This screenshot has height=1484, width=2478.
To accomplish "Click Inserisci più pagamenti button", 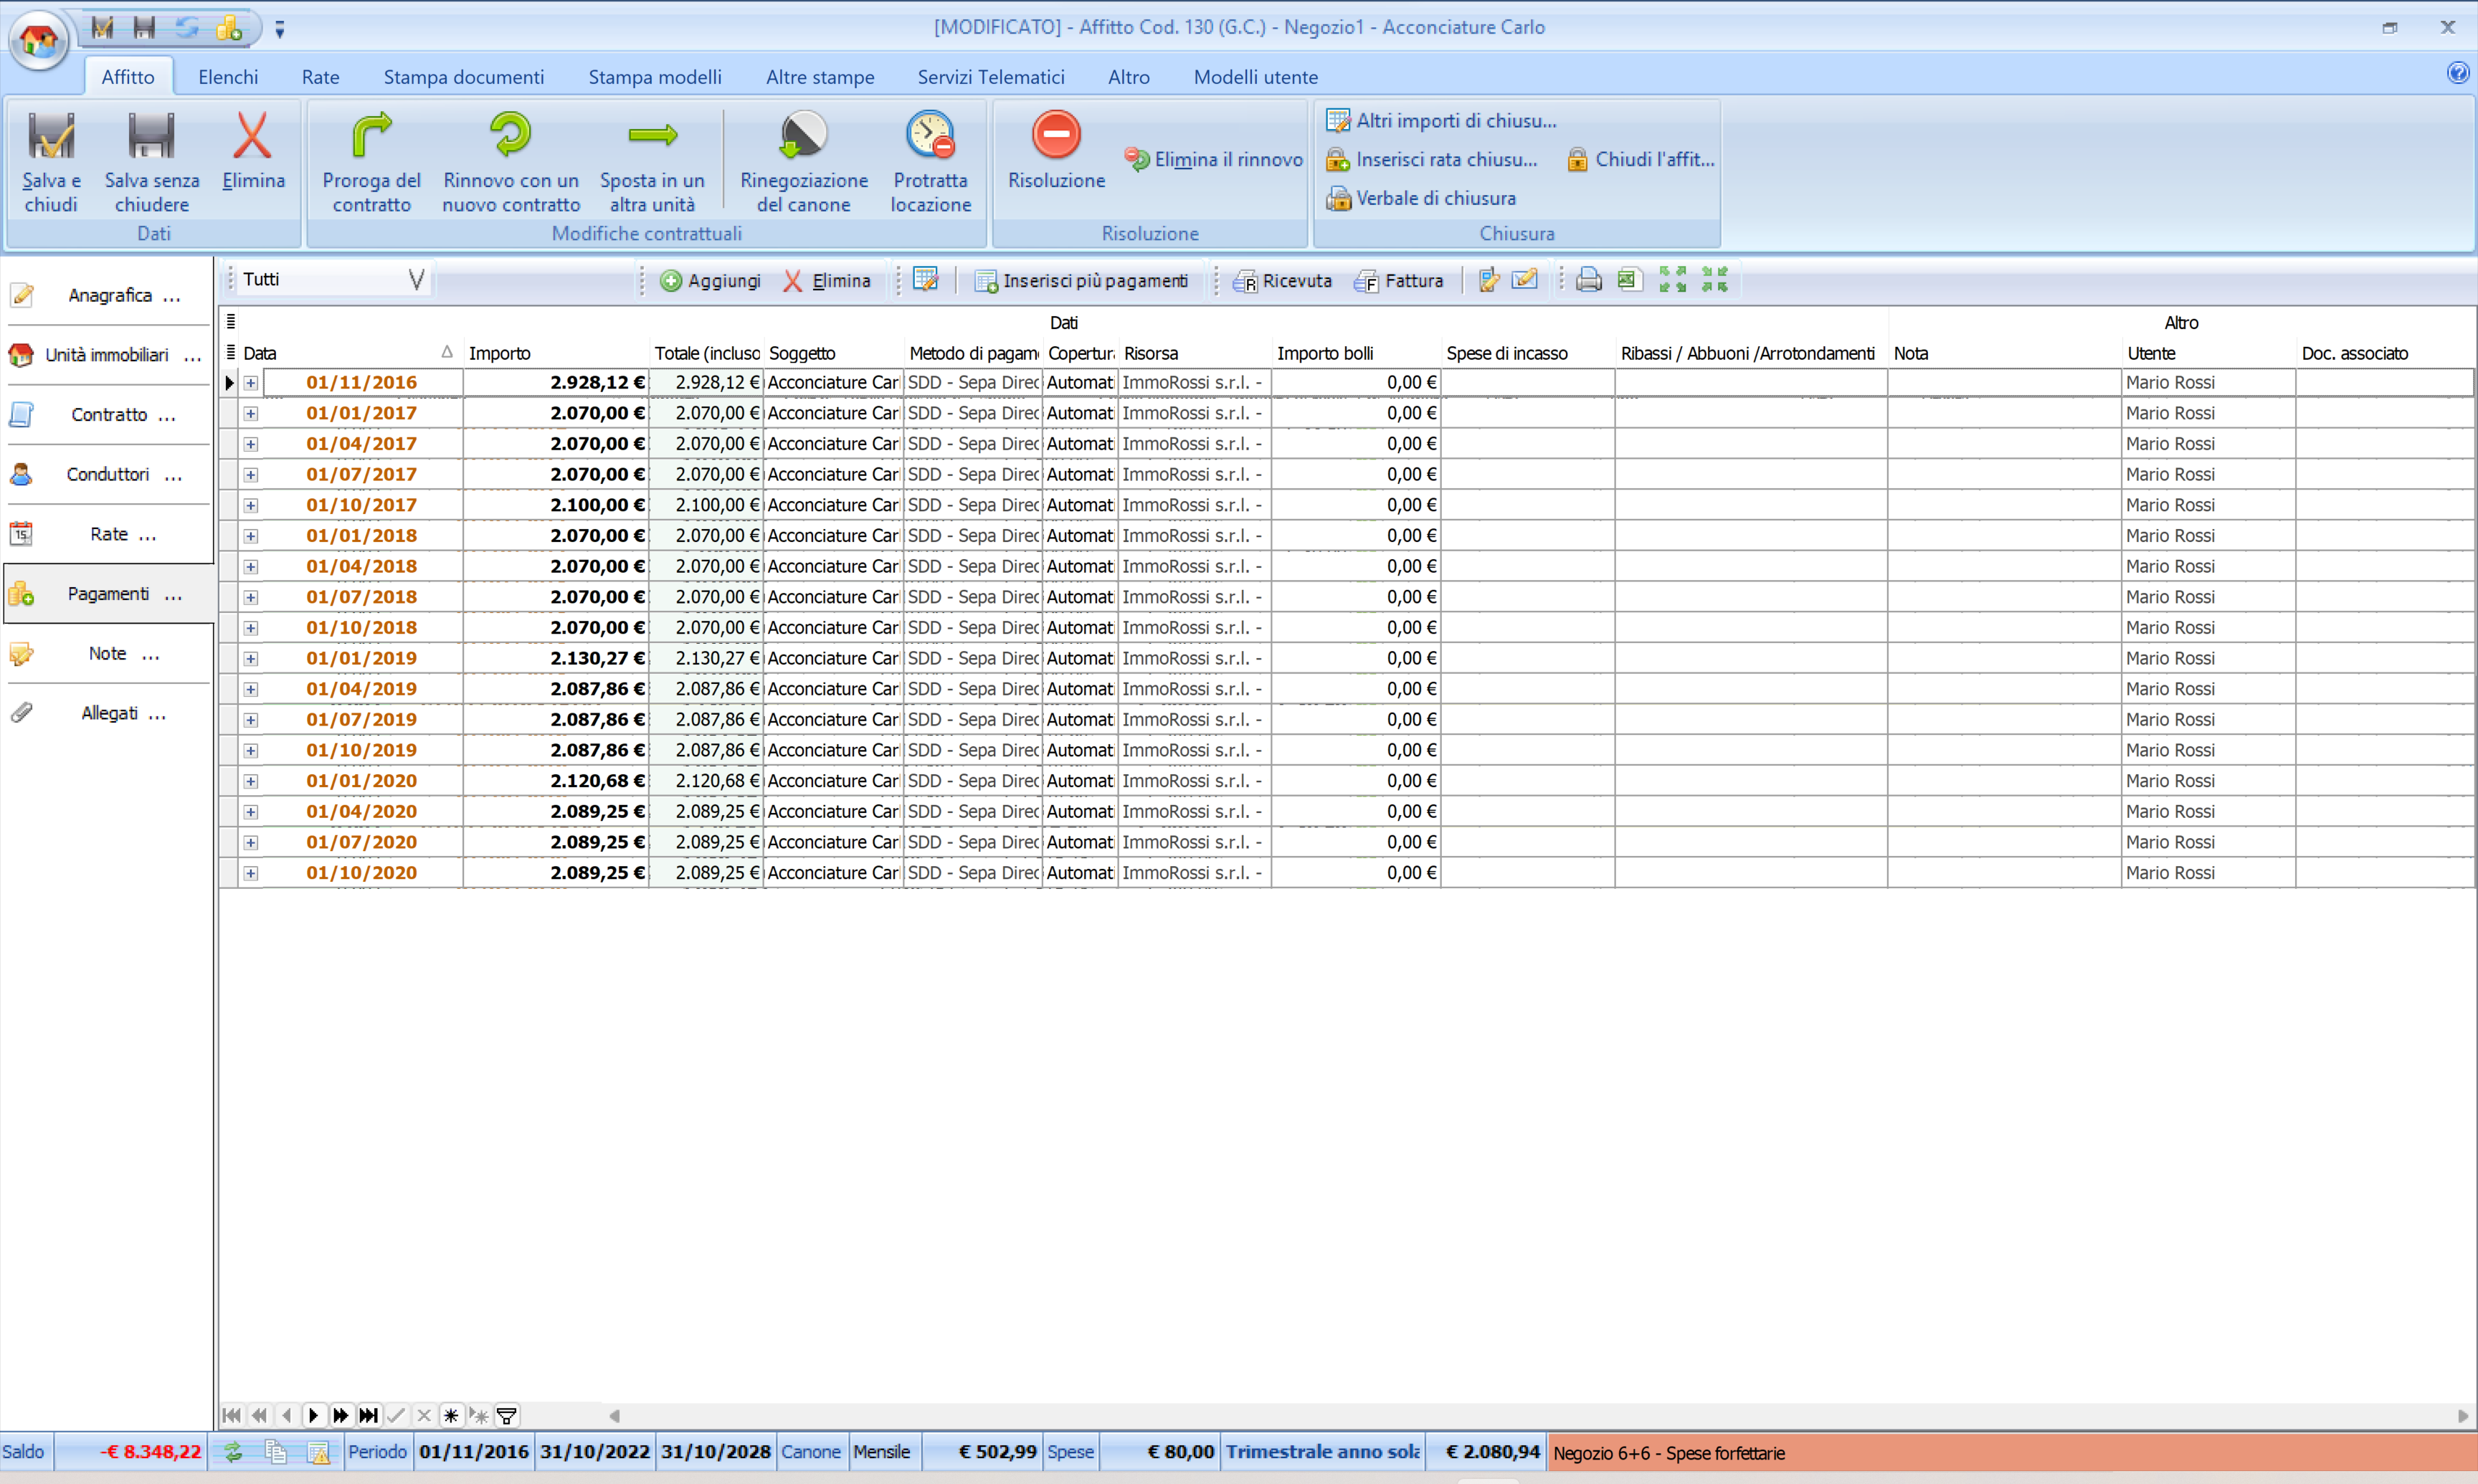I will click(x=1081, y=281).
